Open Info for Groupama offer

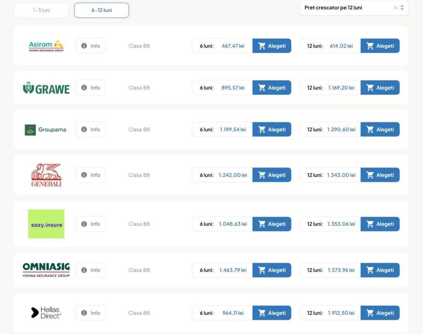(x=90, y=130)
